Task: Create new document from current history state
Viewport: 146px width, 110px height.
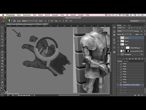Action: [135, 95]
